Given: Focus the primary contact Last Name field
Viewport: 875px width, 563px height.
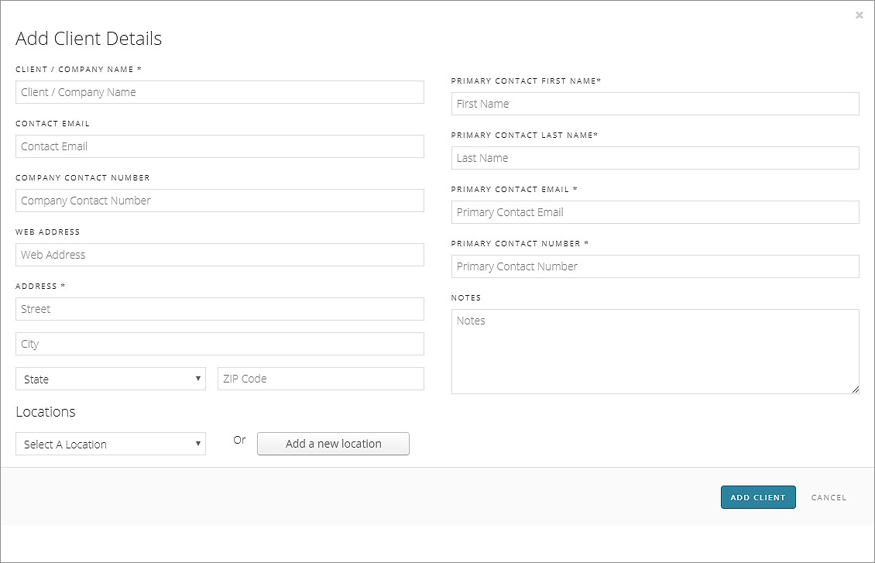Looking at the screenshot, I should 655,158.
